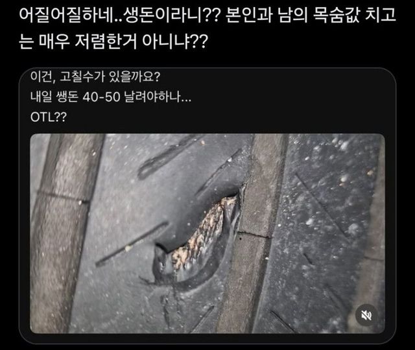This screenshot has width=415, height=350.
Task: Tap the words '본인과 남의' in the main post
Action: pyautogui.click(x=267, y=15)
